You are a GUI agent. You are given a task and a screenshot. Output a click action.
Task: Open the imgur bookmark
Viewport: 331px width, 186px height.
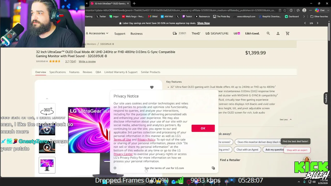[x=114, y=17]
